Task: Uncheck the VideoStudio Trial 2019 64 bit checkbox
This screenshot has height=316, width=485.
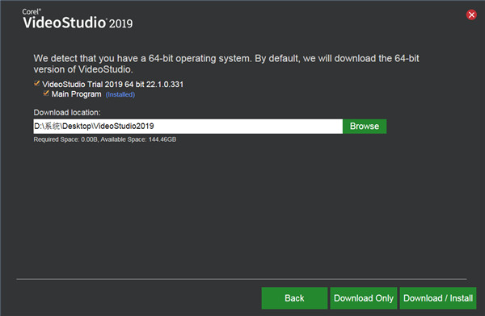Action: click(x=37, y=83)
